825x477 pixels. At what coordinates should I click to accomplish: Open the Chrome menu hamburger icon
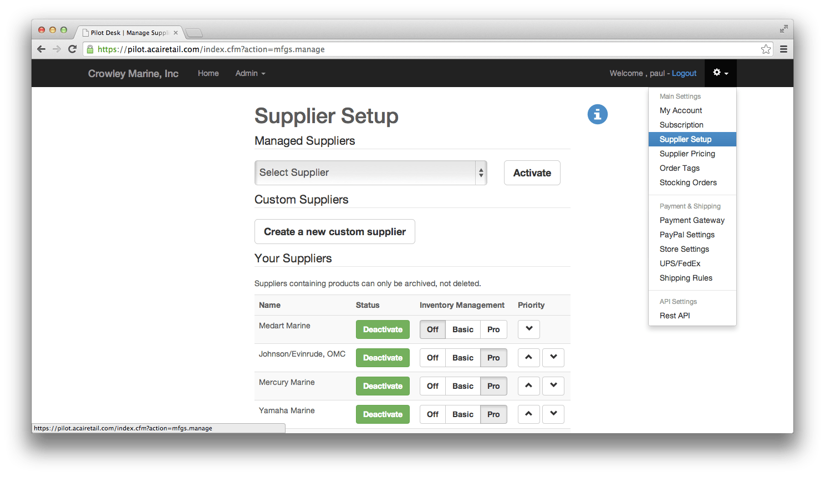coord(783,49)
